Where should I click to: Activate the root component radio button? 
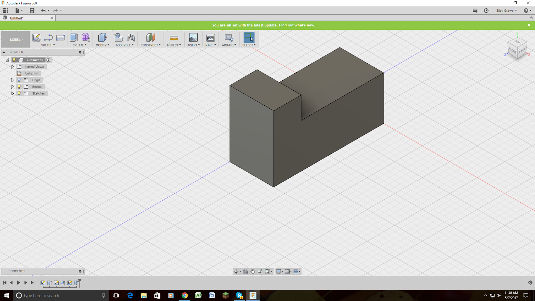pyautogui.click(x=48, y=60)
